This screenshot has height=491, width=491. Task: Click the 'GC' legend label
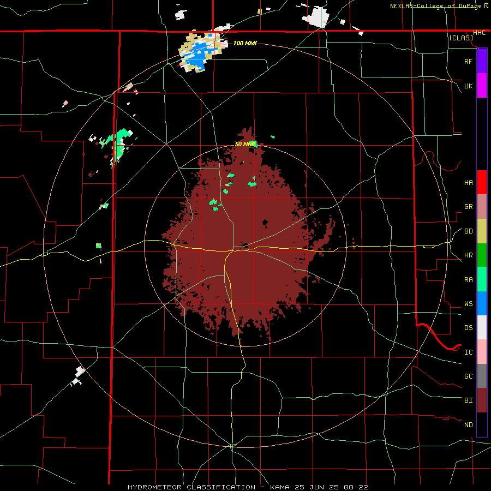click(x=468, y=376)
